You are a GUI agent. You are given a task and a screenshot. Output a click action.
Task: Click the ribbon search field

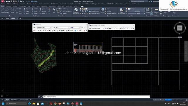(x=139, y=1)
